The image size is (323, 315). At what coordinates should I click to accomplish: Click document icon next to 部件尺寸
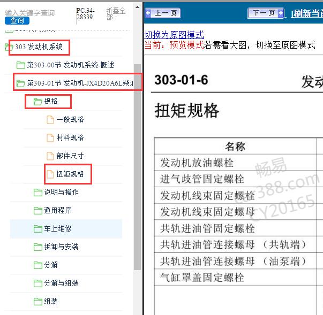[x=50, y=156]
